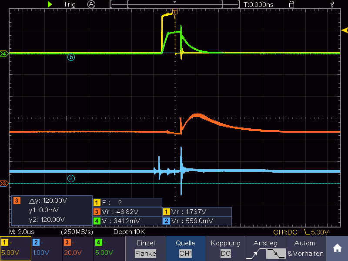Viewport: 348px width, 261px height.
Task: Toggle channel 2 blue 1.00V box
Action: click(x=47, y=248)
